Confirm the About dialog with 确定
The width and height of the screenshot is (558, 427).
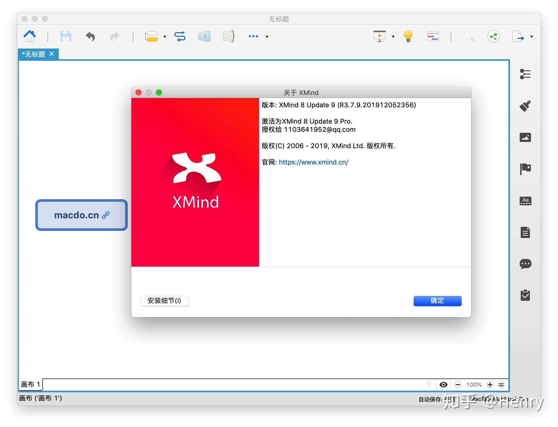[x=437, y=301]
